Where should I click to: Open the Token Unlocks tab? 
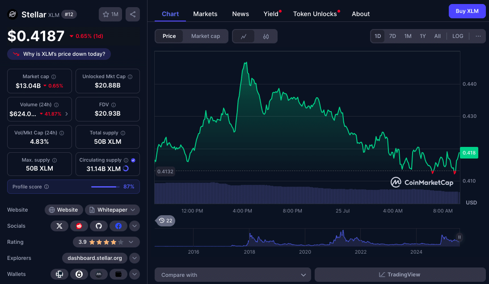pos(315,14)
